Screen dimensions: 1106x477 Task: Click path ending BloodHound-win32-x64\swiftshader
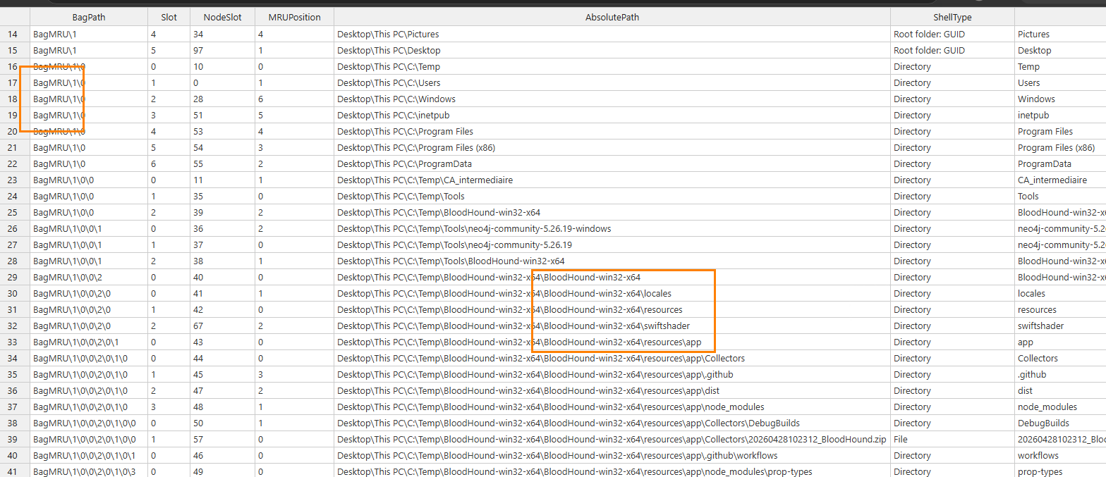click(612, 326)
